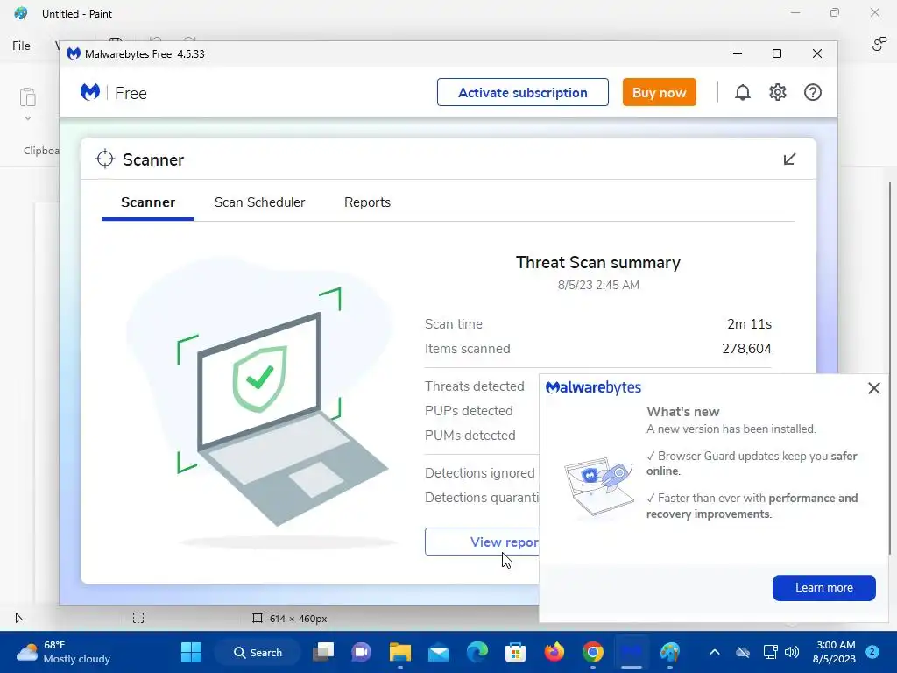Click the Windows Start button
This screenshot has height=673, width=897.
click(x=191, y=652)
